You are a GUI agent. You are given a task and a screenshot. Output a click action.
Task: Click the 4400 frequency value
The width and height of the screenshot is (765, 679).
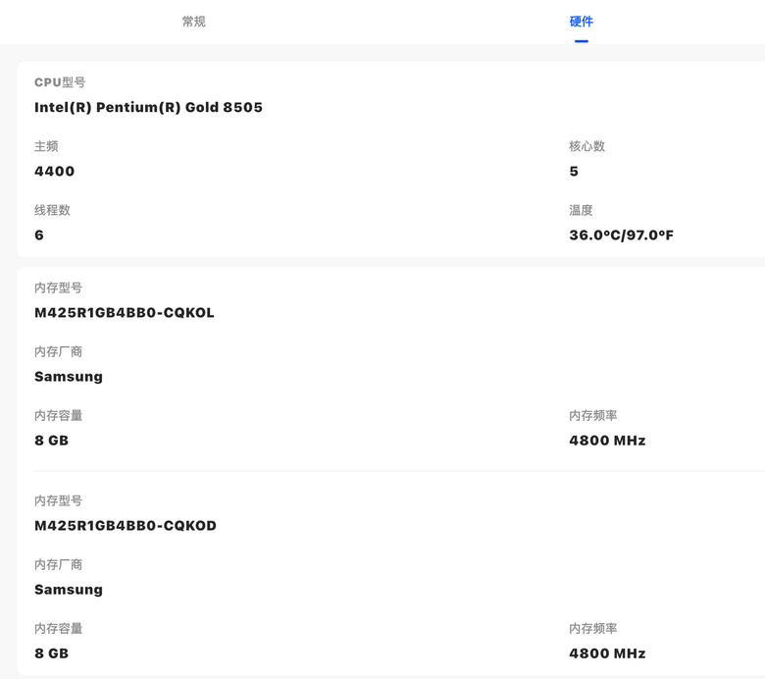[x=55, y=172]
